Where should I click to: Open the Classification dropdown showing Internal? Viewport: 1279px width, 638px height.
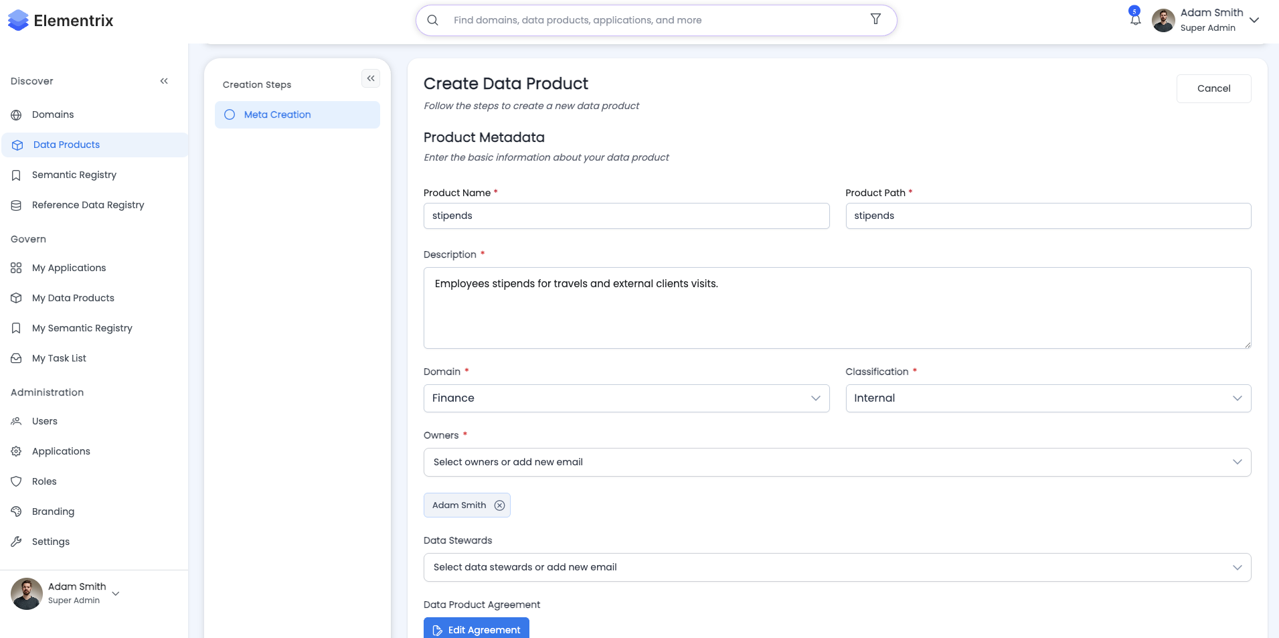coord(1047,398)
